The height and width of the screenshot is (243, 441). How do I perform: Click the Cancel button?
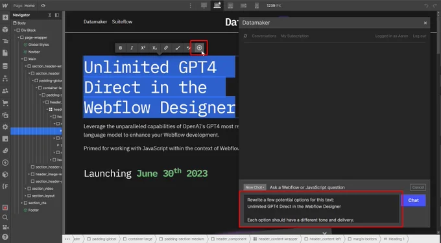coord(418,187)
